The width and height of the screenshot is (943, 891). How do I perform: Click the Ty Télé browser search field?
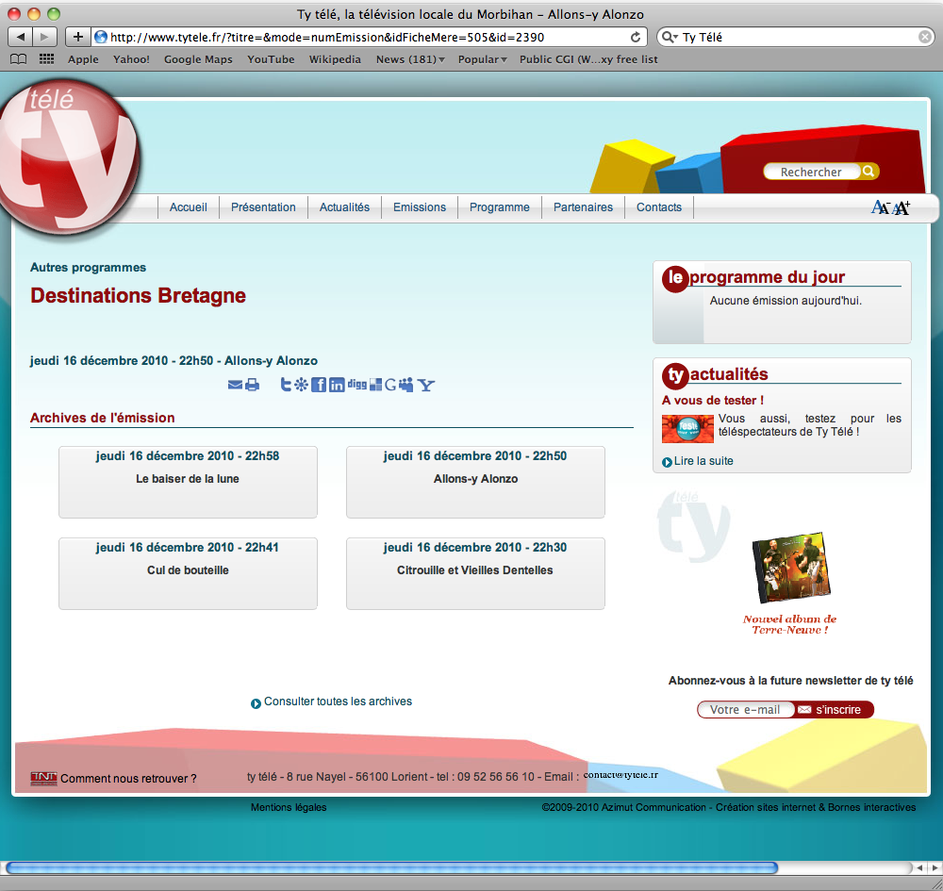click(x=797, y=38)
